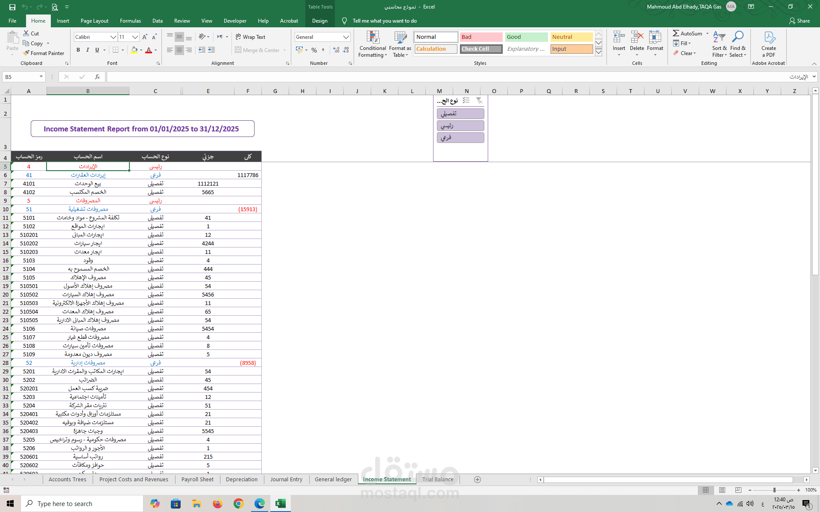Screen dimensions: 820x512
Task: Click the Percent Style icon
Action: [314, 50]
